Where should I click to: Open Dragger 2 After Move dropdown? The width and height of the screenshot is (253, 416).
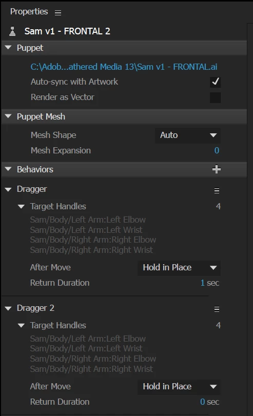[179, 387]
